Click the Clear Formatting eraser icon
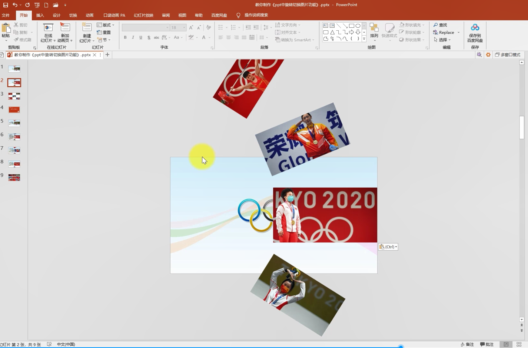Viewport: 528px width, 348px height. 209,27
